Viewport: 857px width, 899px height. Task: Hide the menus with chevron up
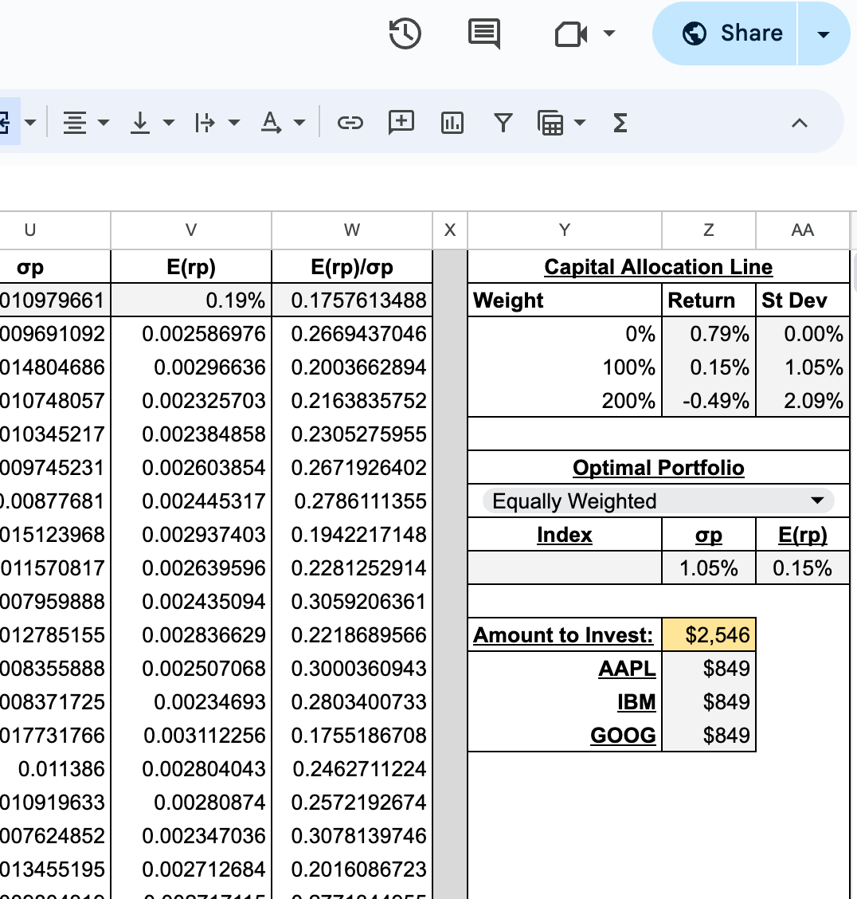click(800, 123)
